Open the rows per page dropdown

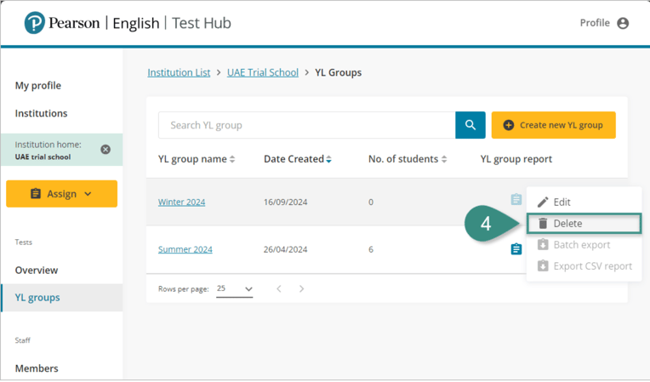click(x=235, y=289)
